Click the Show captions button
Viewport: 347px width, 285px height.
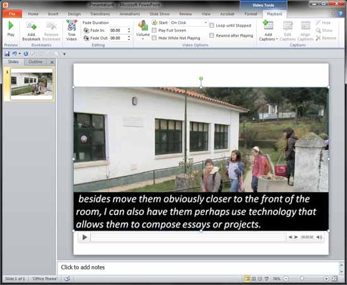(324, 30)
